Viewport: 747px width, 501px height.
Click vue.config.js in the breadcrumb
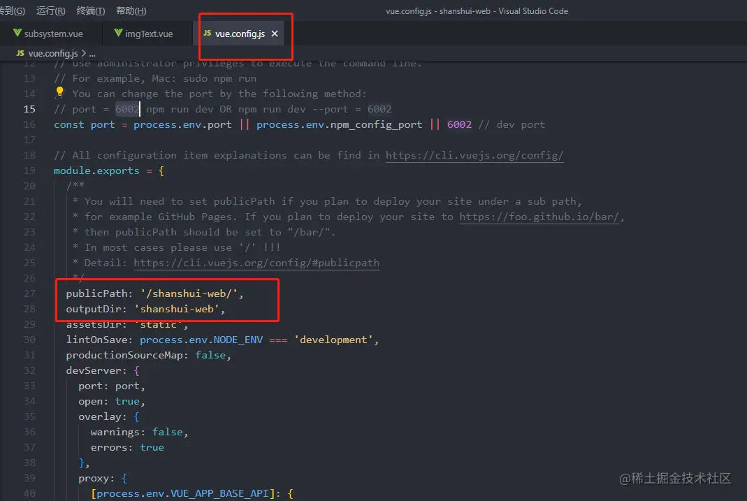click(53, 53)
